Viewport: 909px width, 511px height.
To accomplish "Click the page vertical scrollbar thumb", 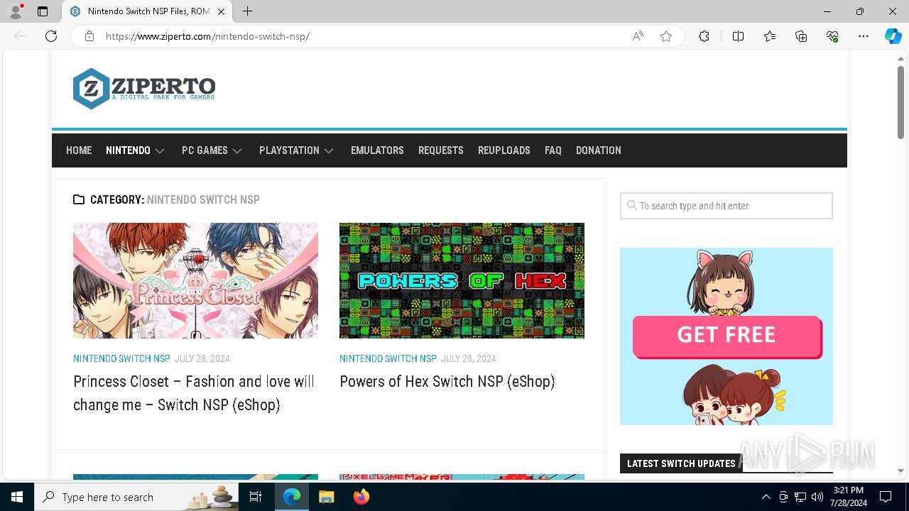I will 900,103.
